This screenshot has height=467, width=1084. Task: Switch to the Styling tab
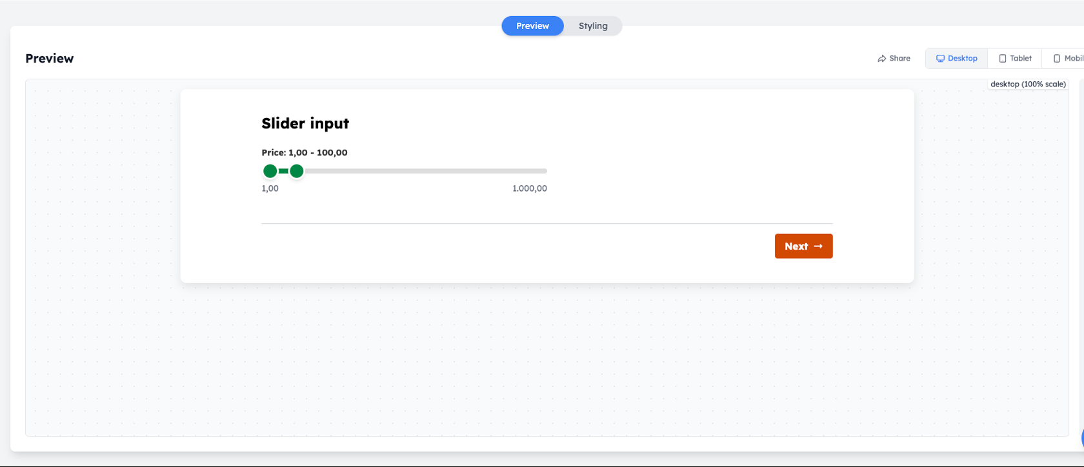tap(593, 26)
